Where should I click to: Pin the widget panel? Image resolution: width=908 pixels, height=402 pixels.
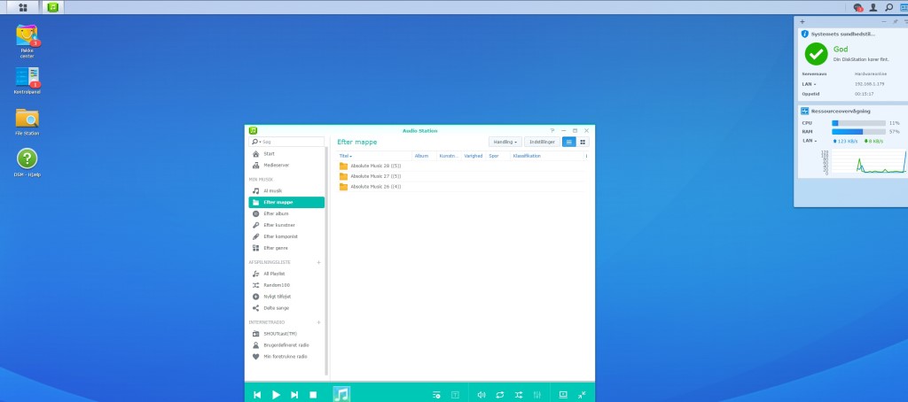pyautogui.click(x=896, y=21)
